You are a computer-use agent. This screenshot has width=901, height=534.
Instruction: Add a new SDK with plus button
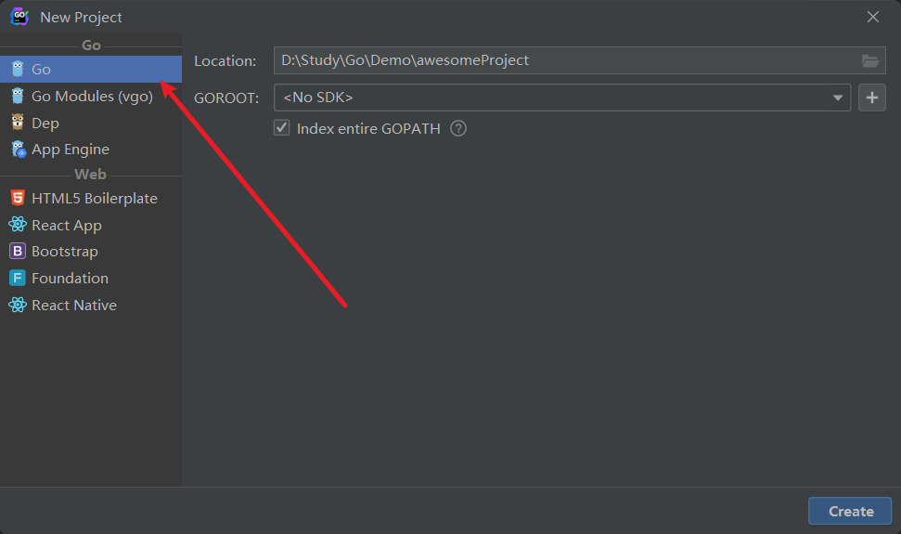871,98
